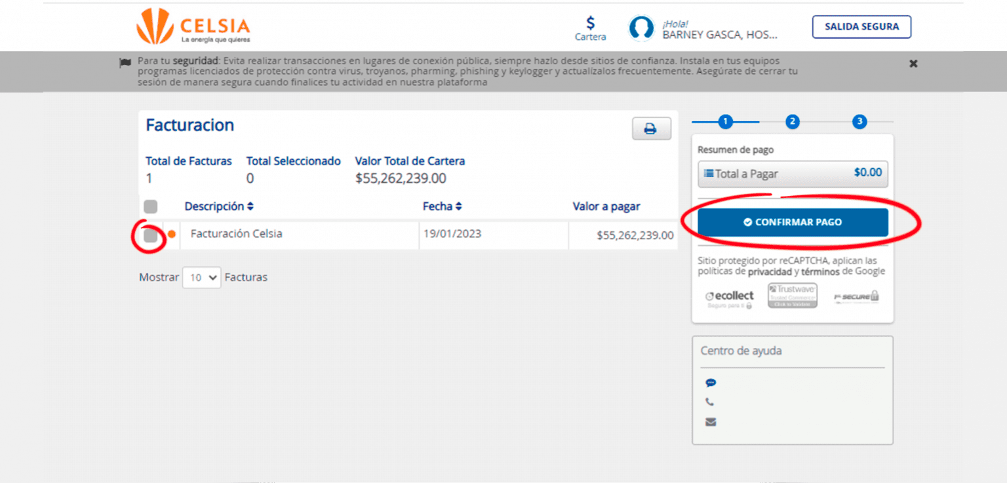This screenshot has height=483, width=1007.
Task: Click the CONFIRMAR PAGO button
Action: click(793, 222)
